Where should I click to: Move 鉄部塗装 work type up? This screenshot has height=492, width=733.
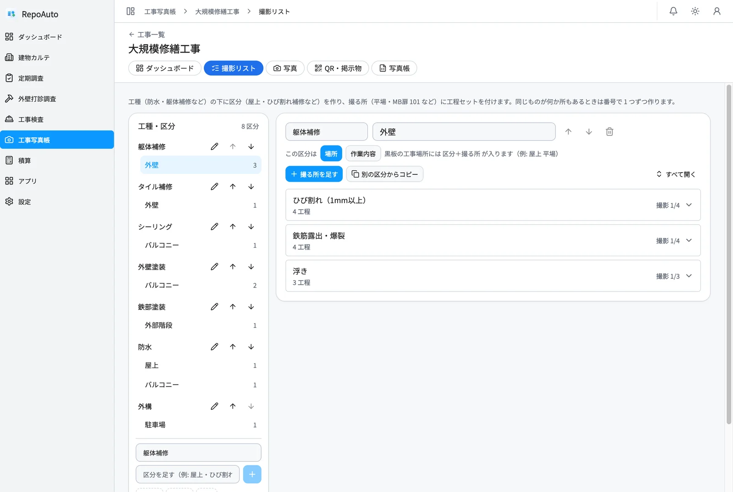tap(233, 307)
